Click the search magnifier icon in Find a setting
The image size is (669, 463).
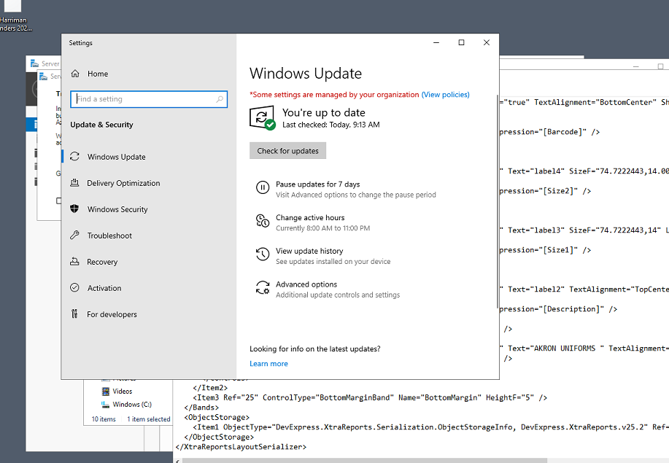click(x=220, y=99)
